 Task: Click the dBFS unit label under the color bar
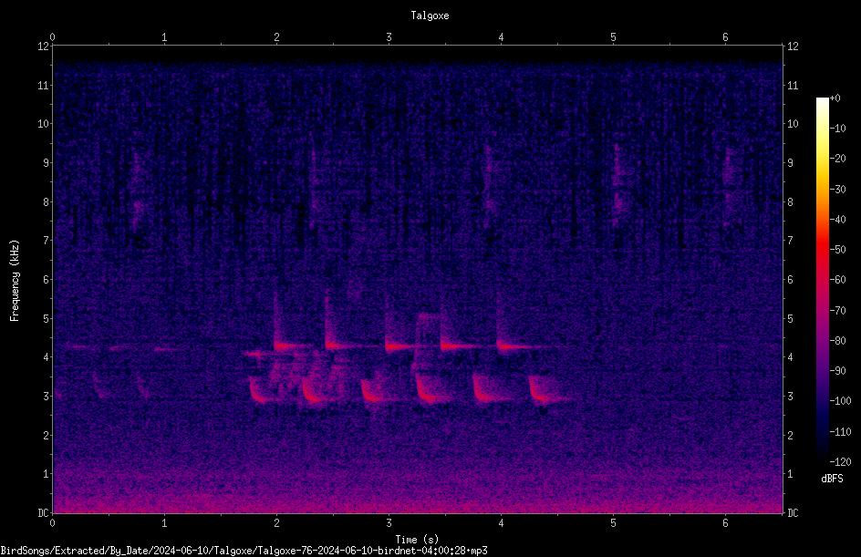pyautogui.click(x=832, y=480)
